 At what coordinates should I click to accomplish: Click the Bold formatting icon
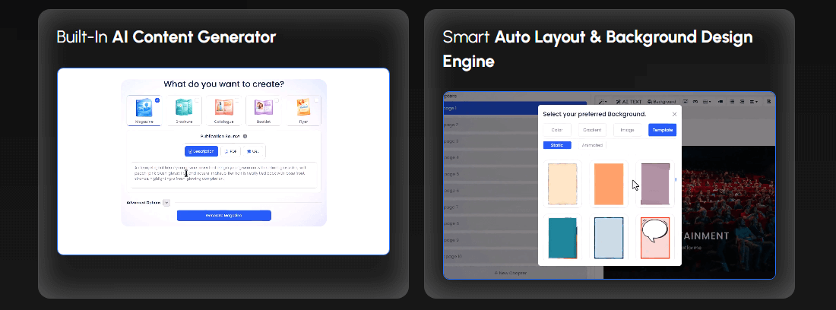click(769, 102)
